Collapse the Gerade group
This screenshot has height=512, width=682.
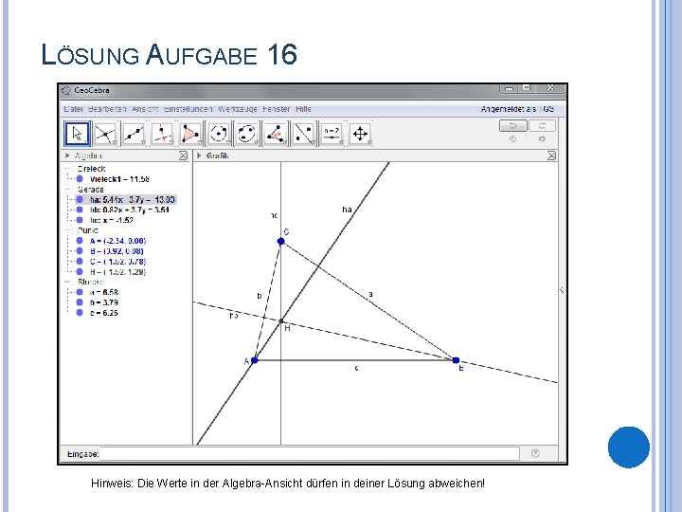(67, 190)
